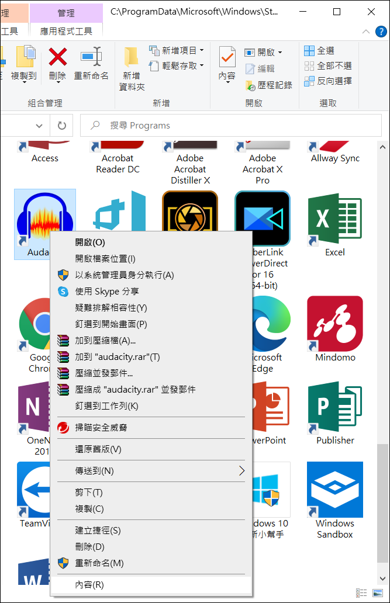390x603 pixels.
Task: Switch to large icons view at bottom right
Action: tap(378, 592)
